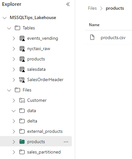The image size is (132, 159).
Task: Click the delta folder icon
Action: [22, 121]
